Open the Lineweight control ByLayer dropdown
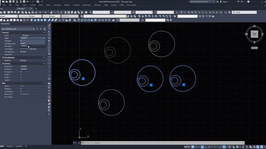Image resolution: width=266 pixels, height=149 pixels. coord(52,16)
